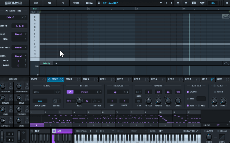The image size is (230, 143).
Task: Increase the Warp Pitch stepper
Action: pos(26,60)
